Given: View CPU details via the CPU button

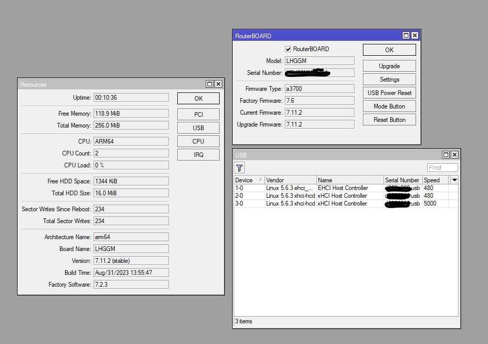Looking at the screenshot, I should tap(198, 140).
